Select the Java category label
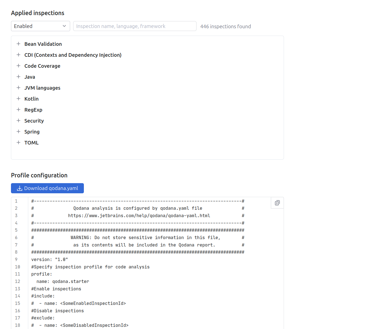Viewport: 387px width, 329px height. (x=30, y=77)
